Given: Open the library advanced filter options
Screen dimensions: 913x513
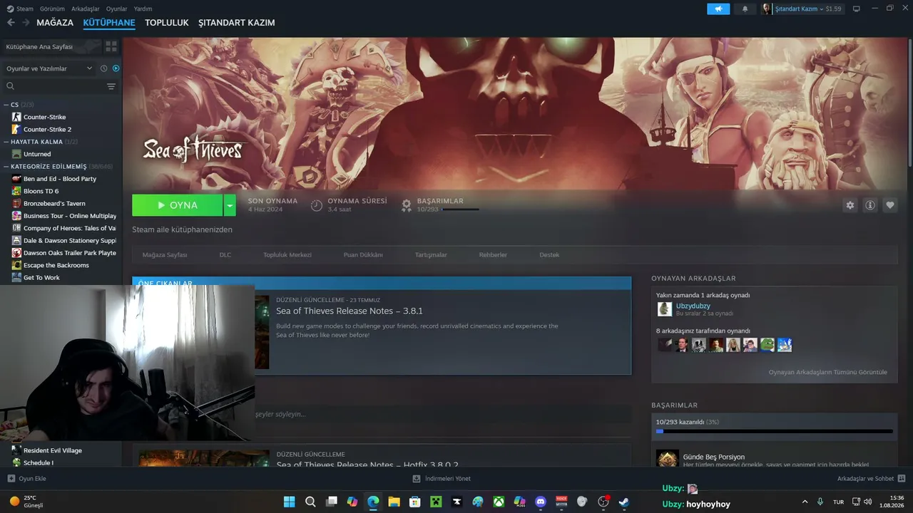Looking at the screenshot, I should (x=111, y=86).
